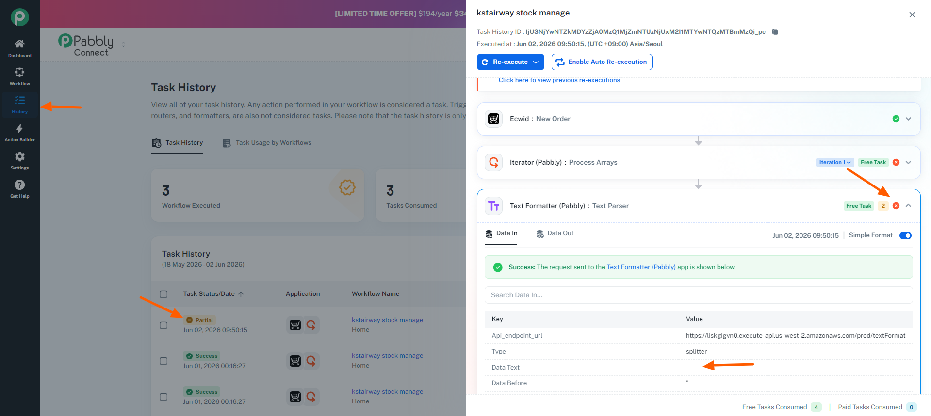Click the yellow 2 count badge
The image size is (931, 416).
(883, 206)
